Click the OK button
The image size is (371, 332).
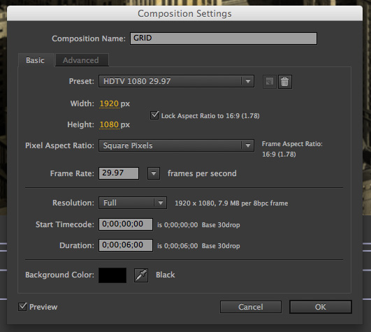[x=321, y=307]
